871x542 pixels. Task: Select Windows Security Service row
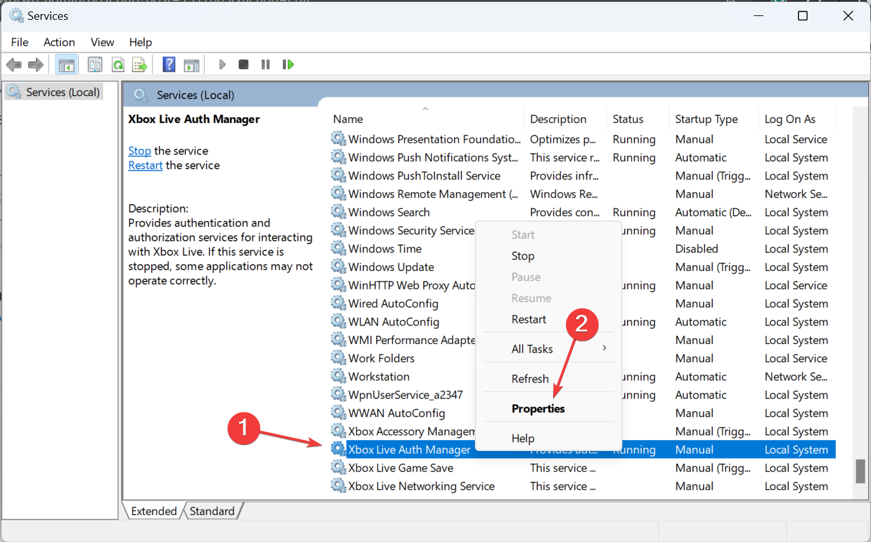pos(583,231)
